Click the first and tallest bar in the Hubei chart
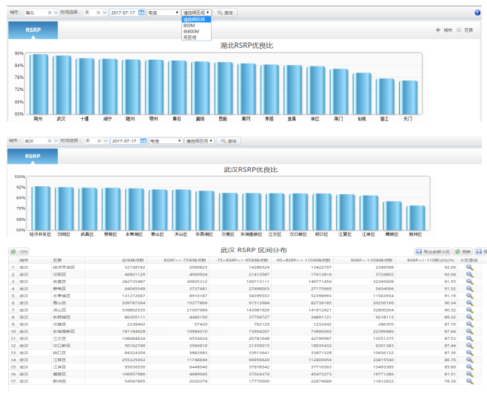Viewport: 487px width, 393px height. 38,84
